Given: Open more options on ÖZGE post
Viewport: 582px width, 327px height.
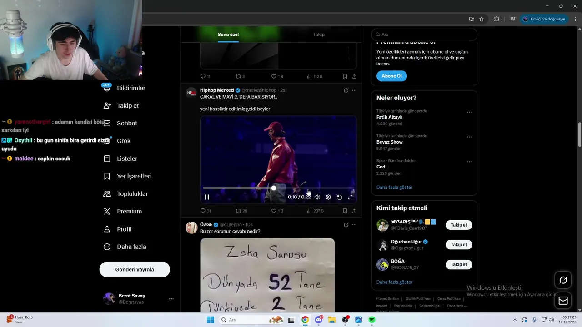Looking at the screenshot, I should point(354,225).
